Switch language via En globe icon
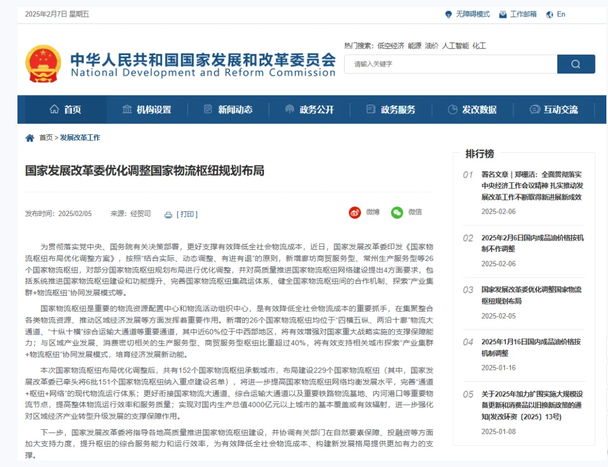This screenshot has height=467, width=608. 549,15
